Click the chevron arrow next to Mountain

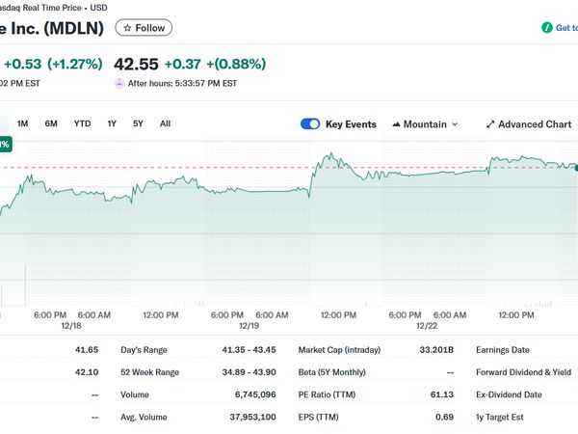455,124
